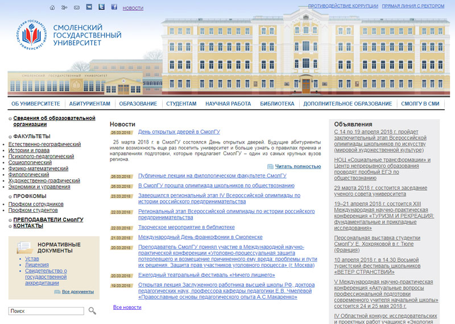455x324 pixels.
Task: Open Сведения об образовательной организации link
Action: [54, 121]
